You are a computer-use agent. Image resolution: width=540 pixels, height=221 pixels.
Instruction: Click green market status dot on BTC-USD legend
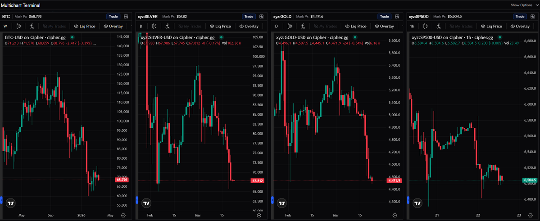[73, 37]
